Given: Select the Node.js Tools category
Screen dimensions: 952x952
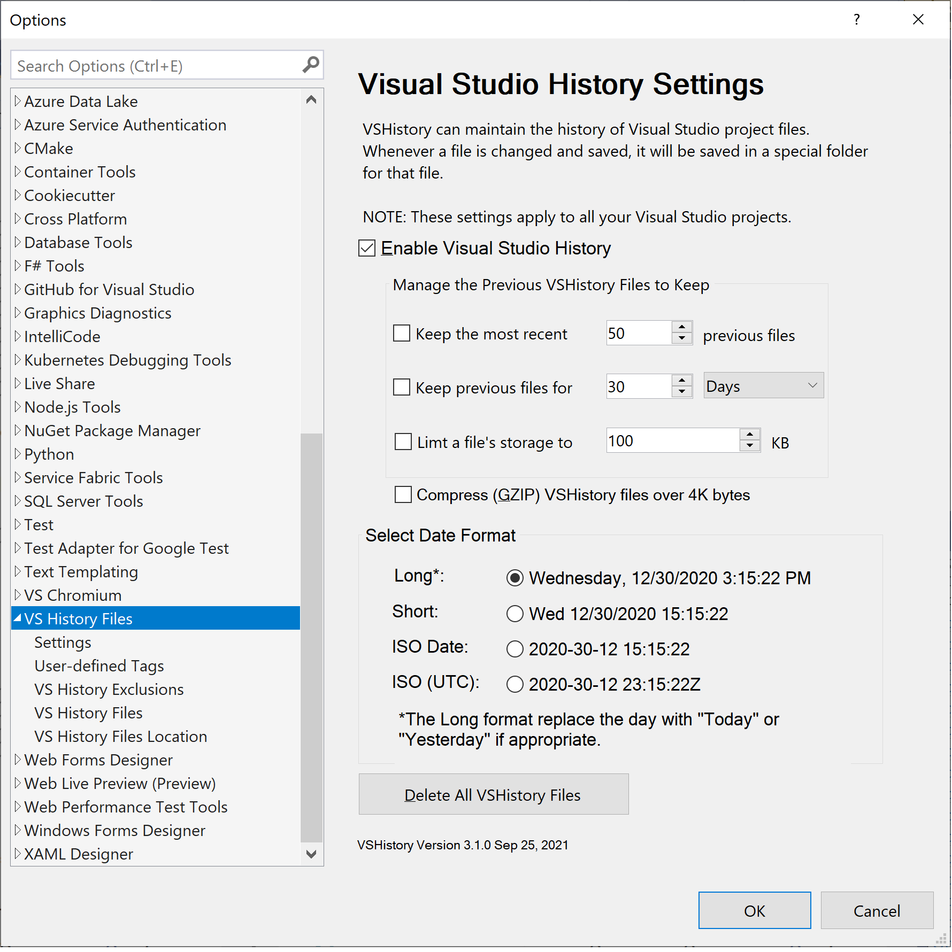Looking at the screenshot, I should [x=72, y=407].
